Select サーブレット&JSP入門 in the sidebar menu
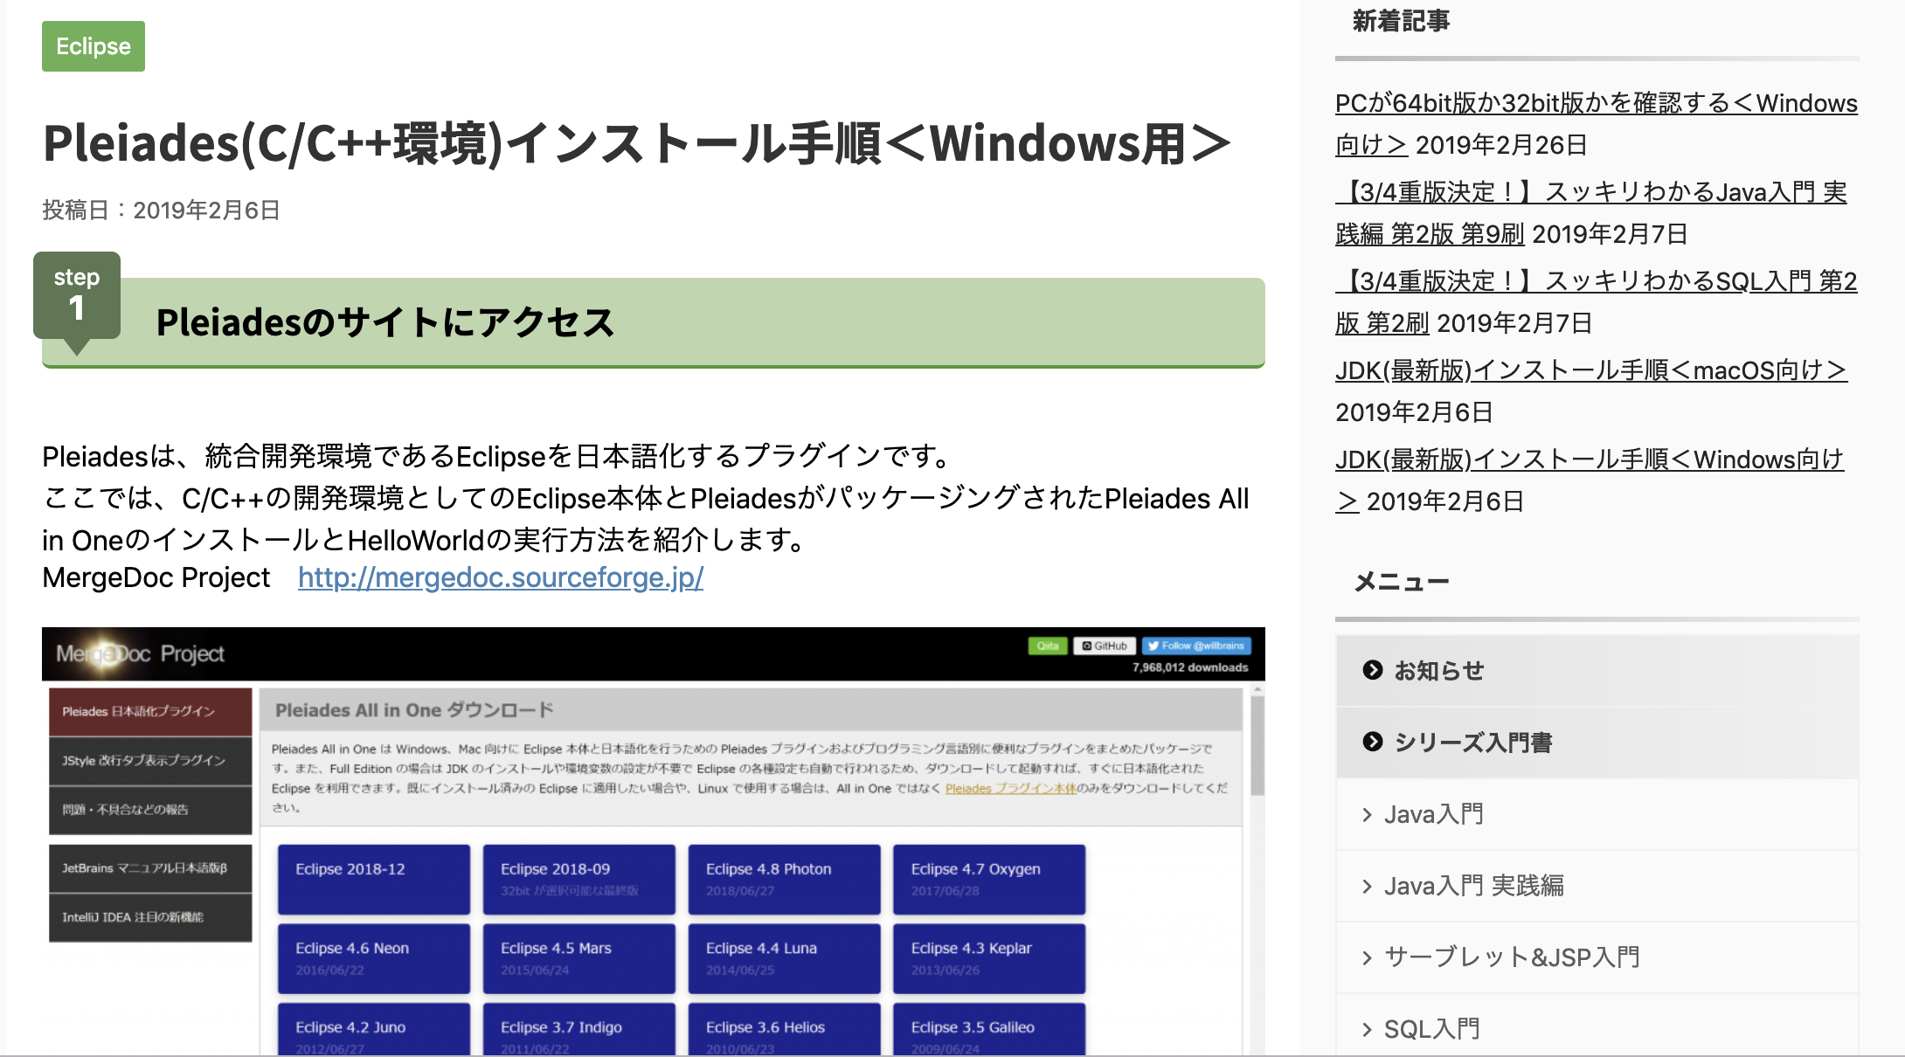This screenshot has height=1057, width=1905. tap(1597, 957)
